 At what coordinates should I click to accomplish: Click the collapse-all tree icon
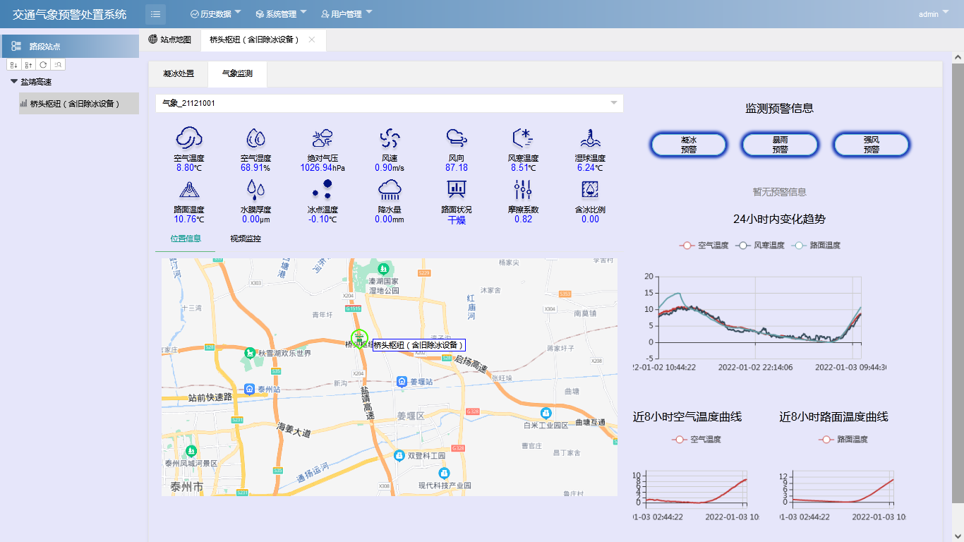(x=29, y=65)
